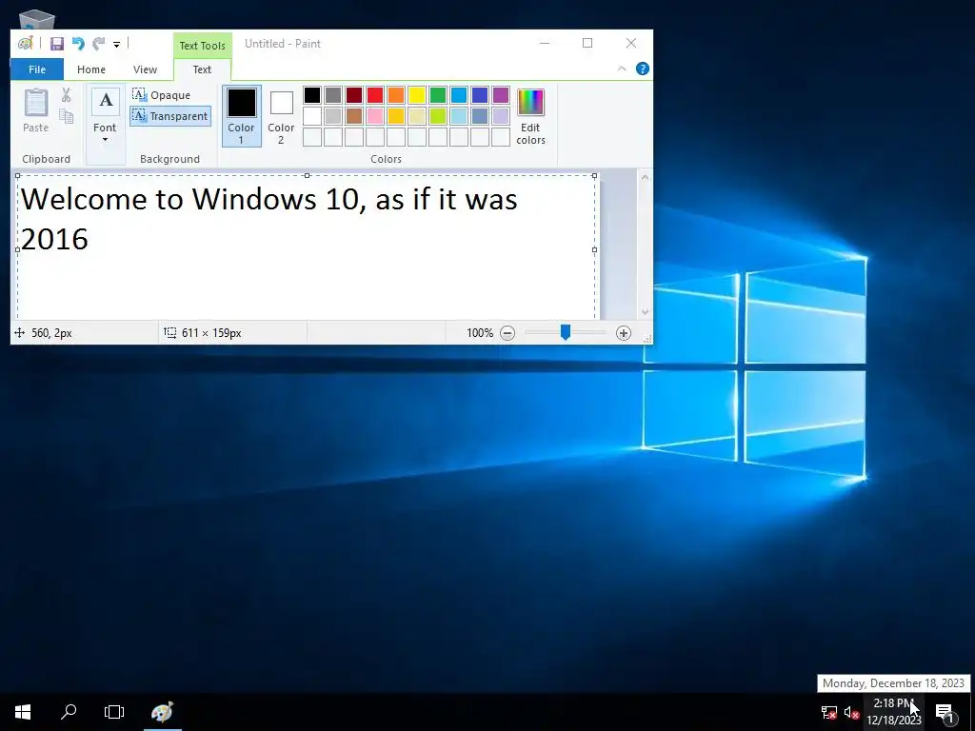Click the taskbar clock showing 12/18/2023

pos(893,712)
